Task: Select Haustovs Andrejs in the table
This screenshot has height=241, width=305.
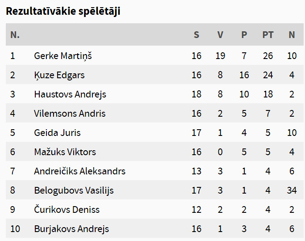Action: (70, 94)
